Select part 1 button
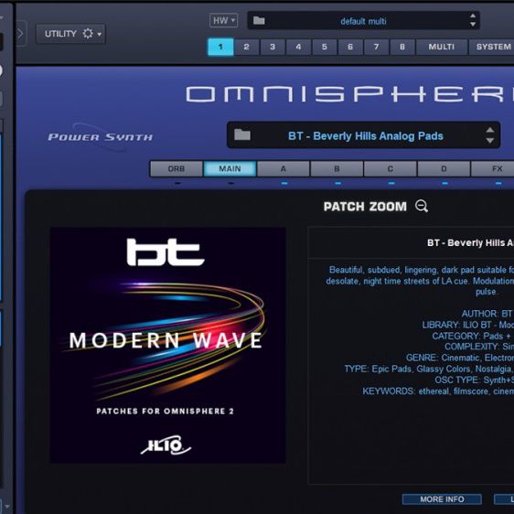The width and height of the screenshot is (514, 514). coord(220,47)
